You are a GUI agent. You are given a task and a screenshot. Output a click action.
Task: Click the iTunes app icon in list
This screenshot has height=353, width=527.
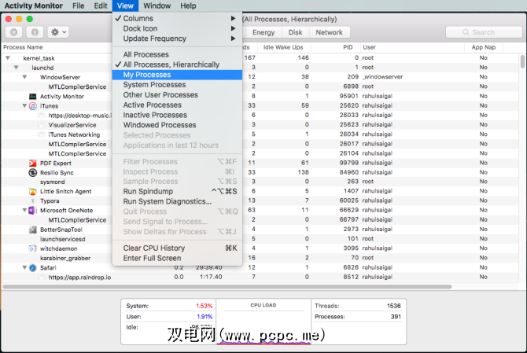pos(32,106)
